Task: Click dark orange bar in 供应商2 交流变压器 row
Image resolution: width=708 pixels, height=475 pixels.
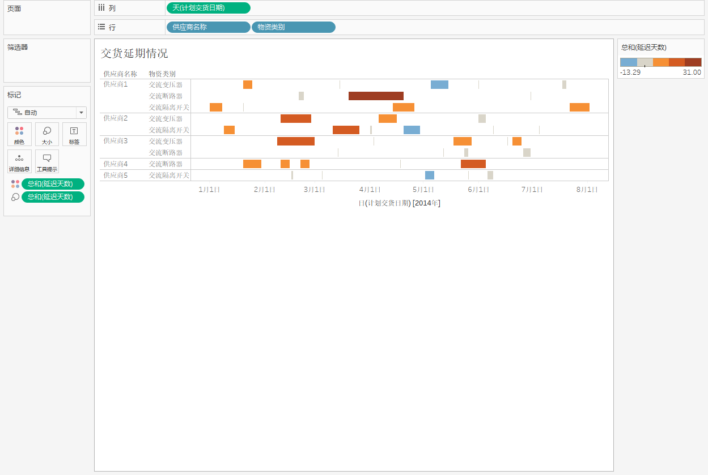Action: click(296, 118)
